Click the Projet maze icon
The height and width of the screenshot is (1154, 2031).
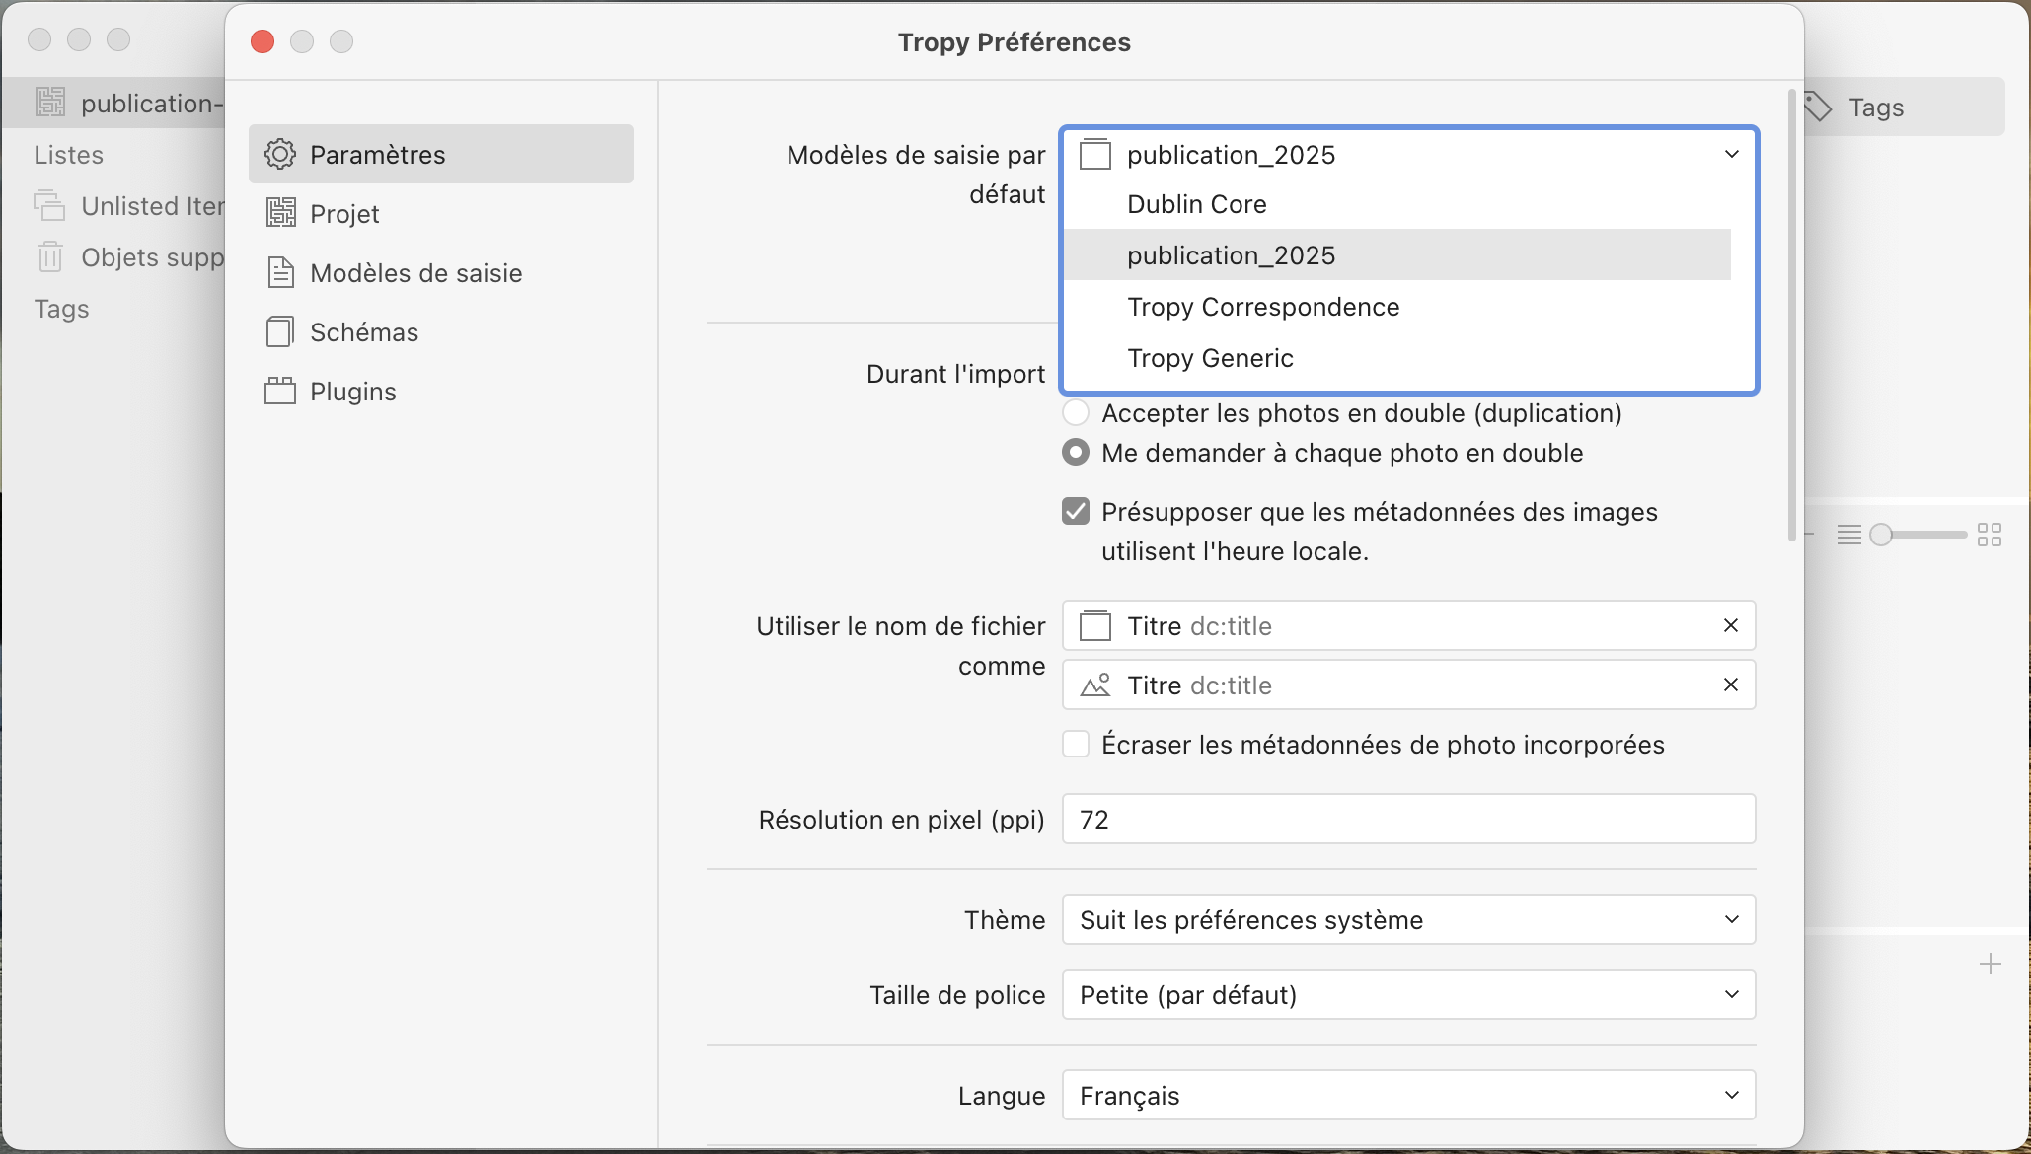tap(280, 213)
